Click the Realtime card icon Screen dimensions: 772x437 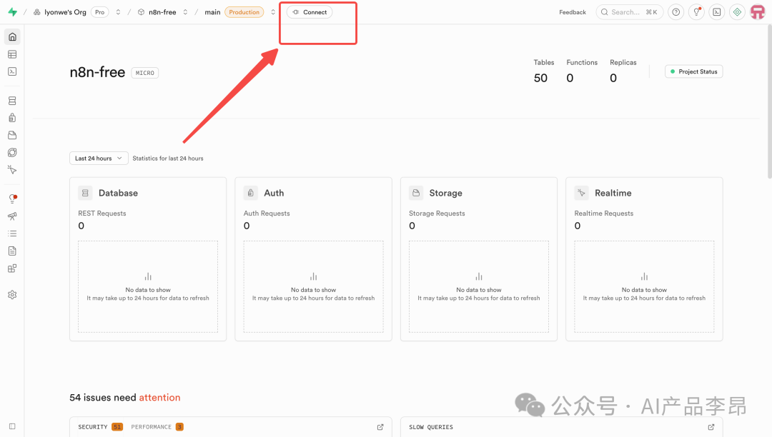[x=581, y=193]
